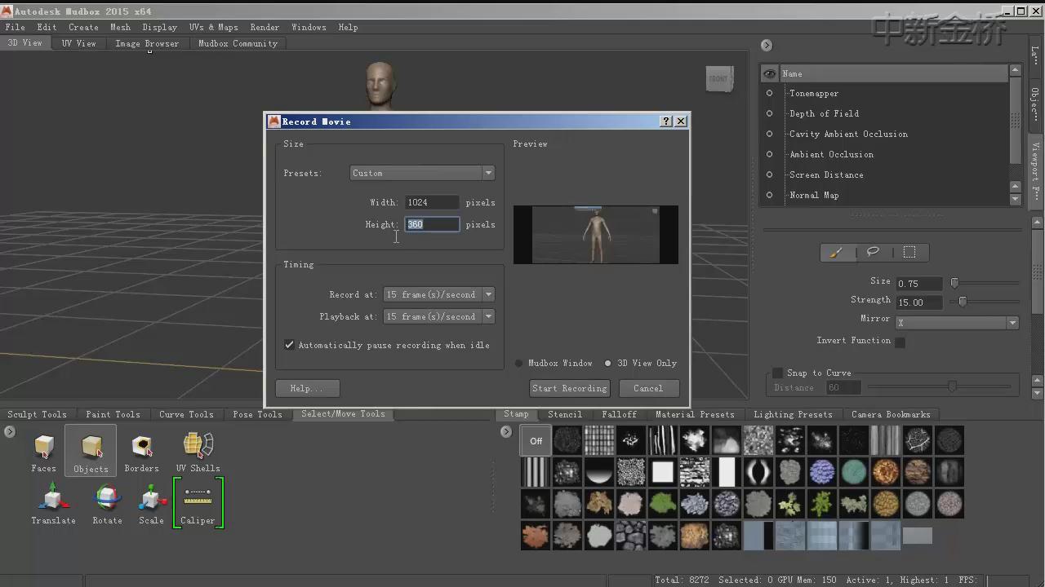Open the select tools tray menu arrow
The image size is (1045, 587).
tap(10, 431)
